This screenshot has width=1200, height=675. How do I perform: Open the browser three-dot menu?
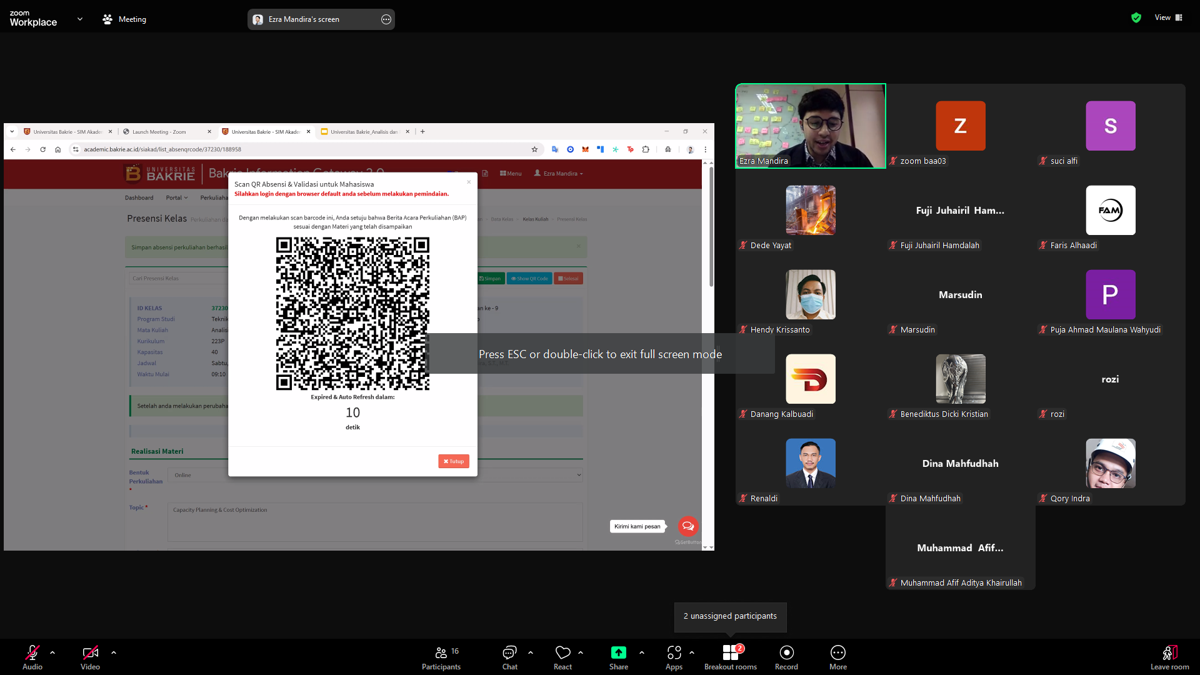click(706, 149)
